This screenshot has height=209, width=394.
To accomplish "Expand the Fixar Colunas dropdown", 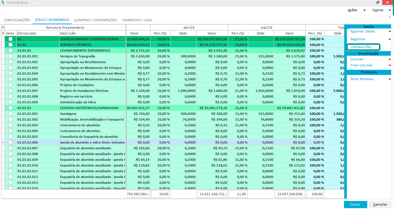I will click(390, 65).
